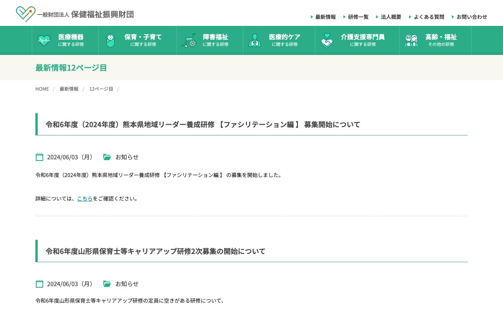Open 最新情報 in the top navigation
Viewport: 503px width, 314px height.
click(x=325, y=17)
